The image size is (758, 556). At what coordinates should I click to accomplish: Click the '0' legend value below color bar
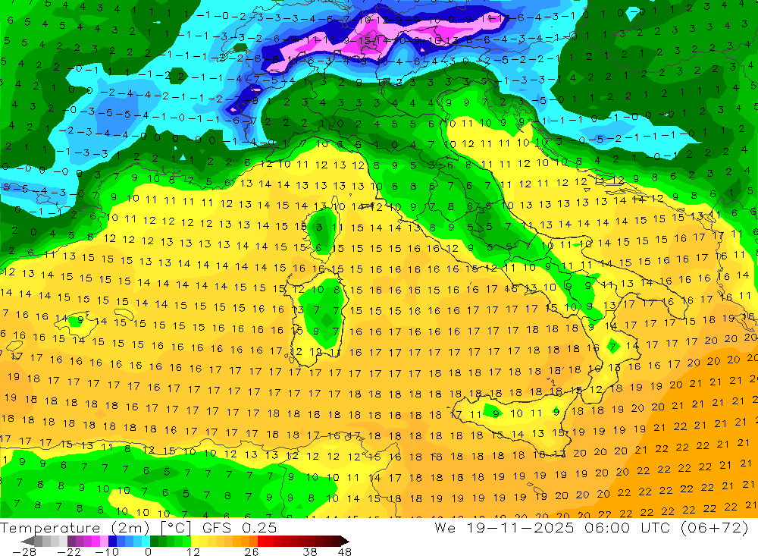click(148, 552)
